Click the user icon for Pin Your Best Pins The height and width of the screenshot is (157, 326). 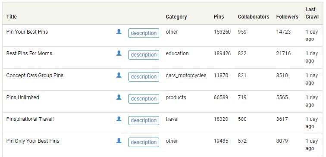pyautogui.click(x=119, y=31)
